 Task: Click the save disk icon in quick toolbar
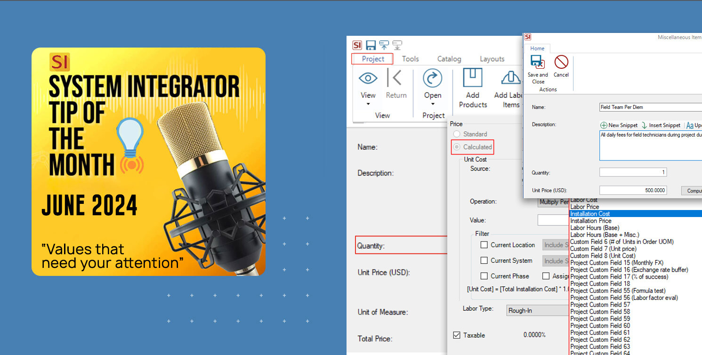click(371, 45)
